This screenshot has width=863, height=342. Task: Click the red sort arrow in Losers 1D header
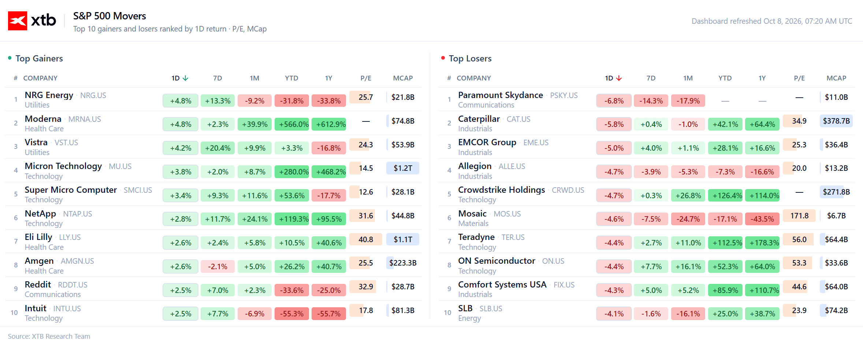[x=619, y=78]
